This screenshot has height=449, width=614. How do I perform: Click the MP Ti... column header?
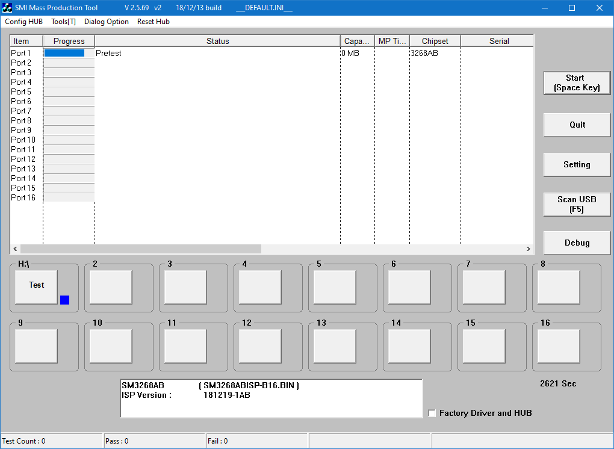392,41
